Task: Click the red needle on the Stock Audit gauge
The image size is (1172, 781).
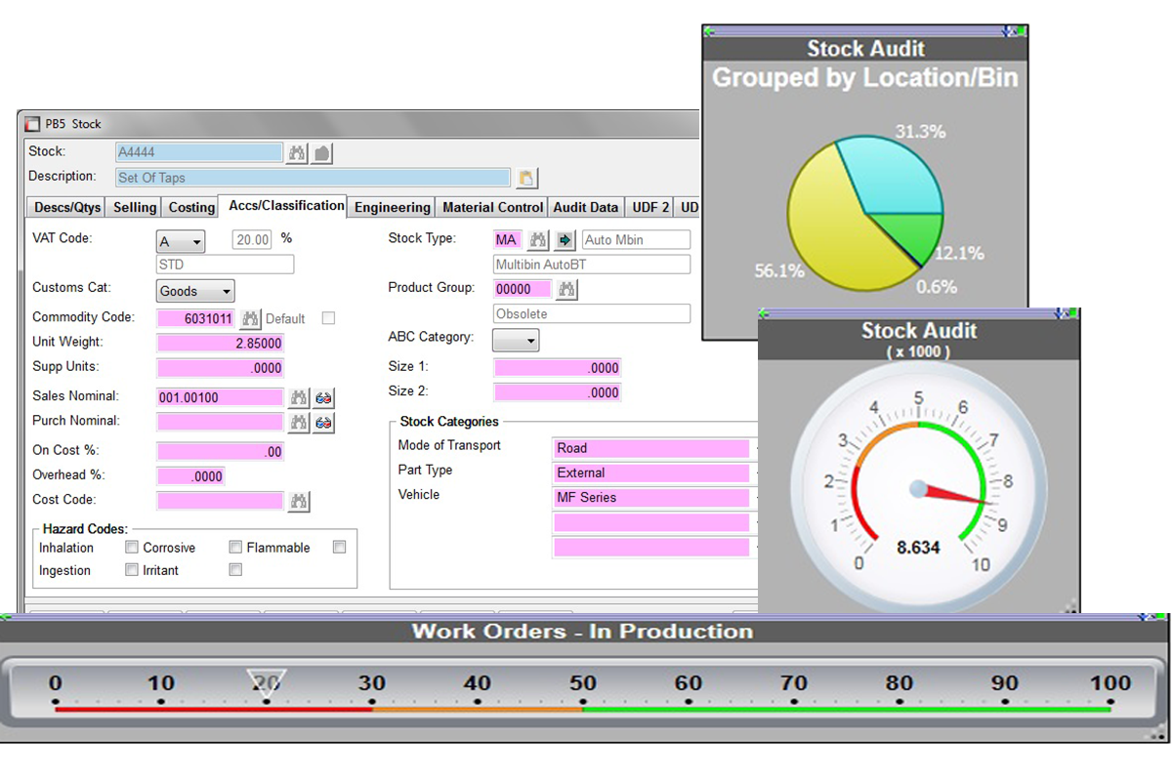Action: [x=957, y=496]
